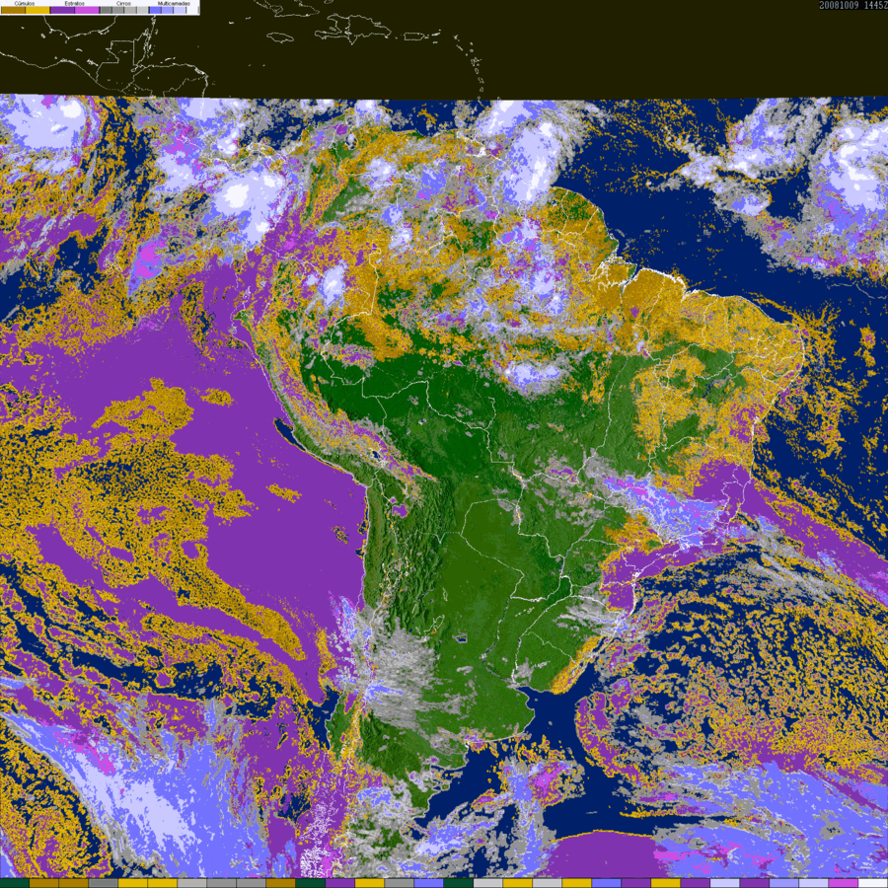Click the 'Estratos' legend label

[x=75, y=3]
